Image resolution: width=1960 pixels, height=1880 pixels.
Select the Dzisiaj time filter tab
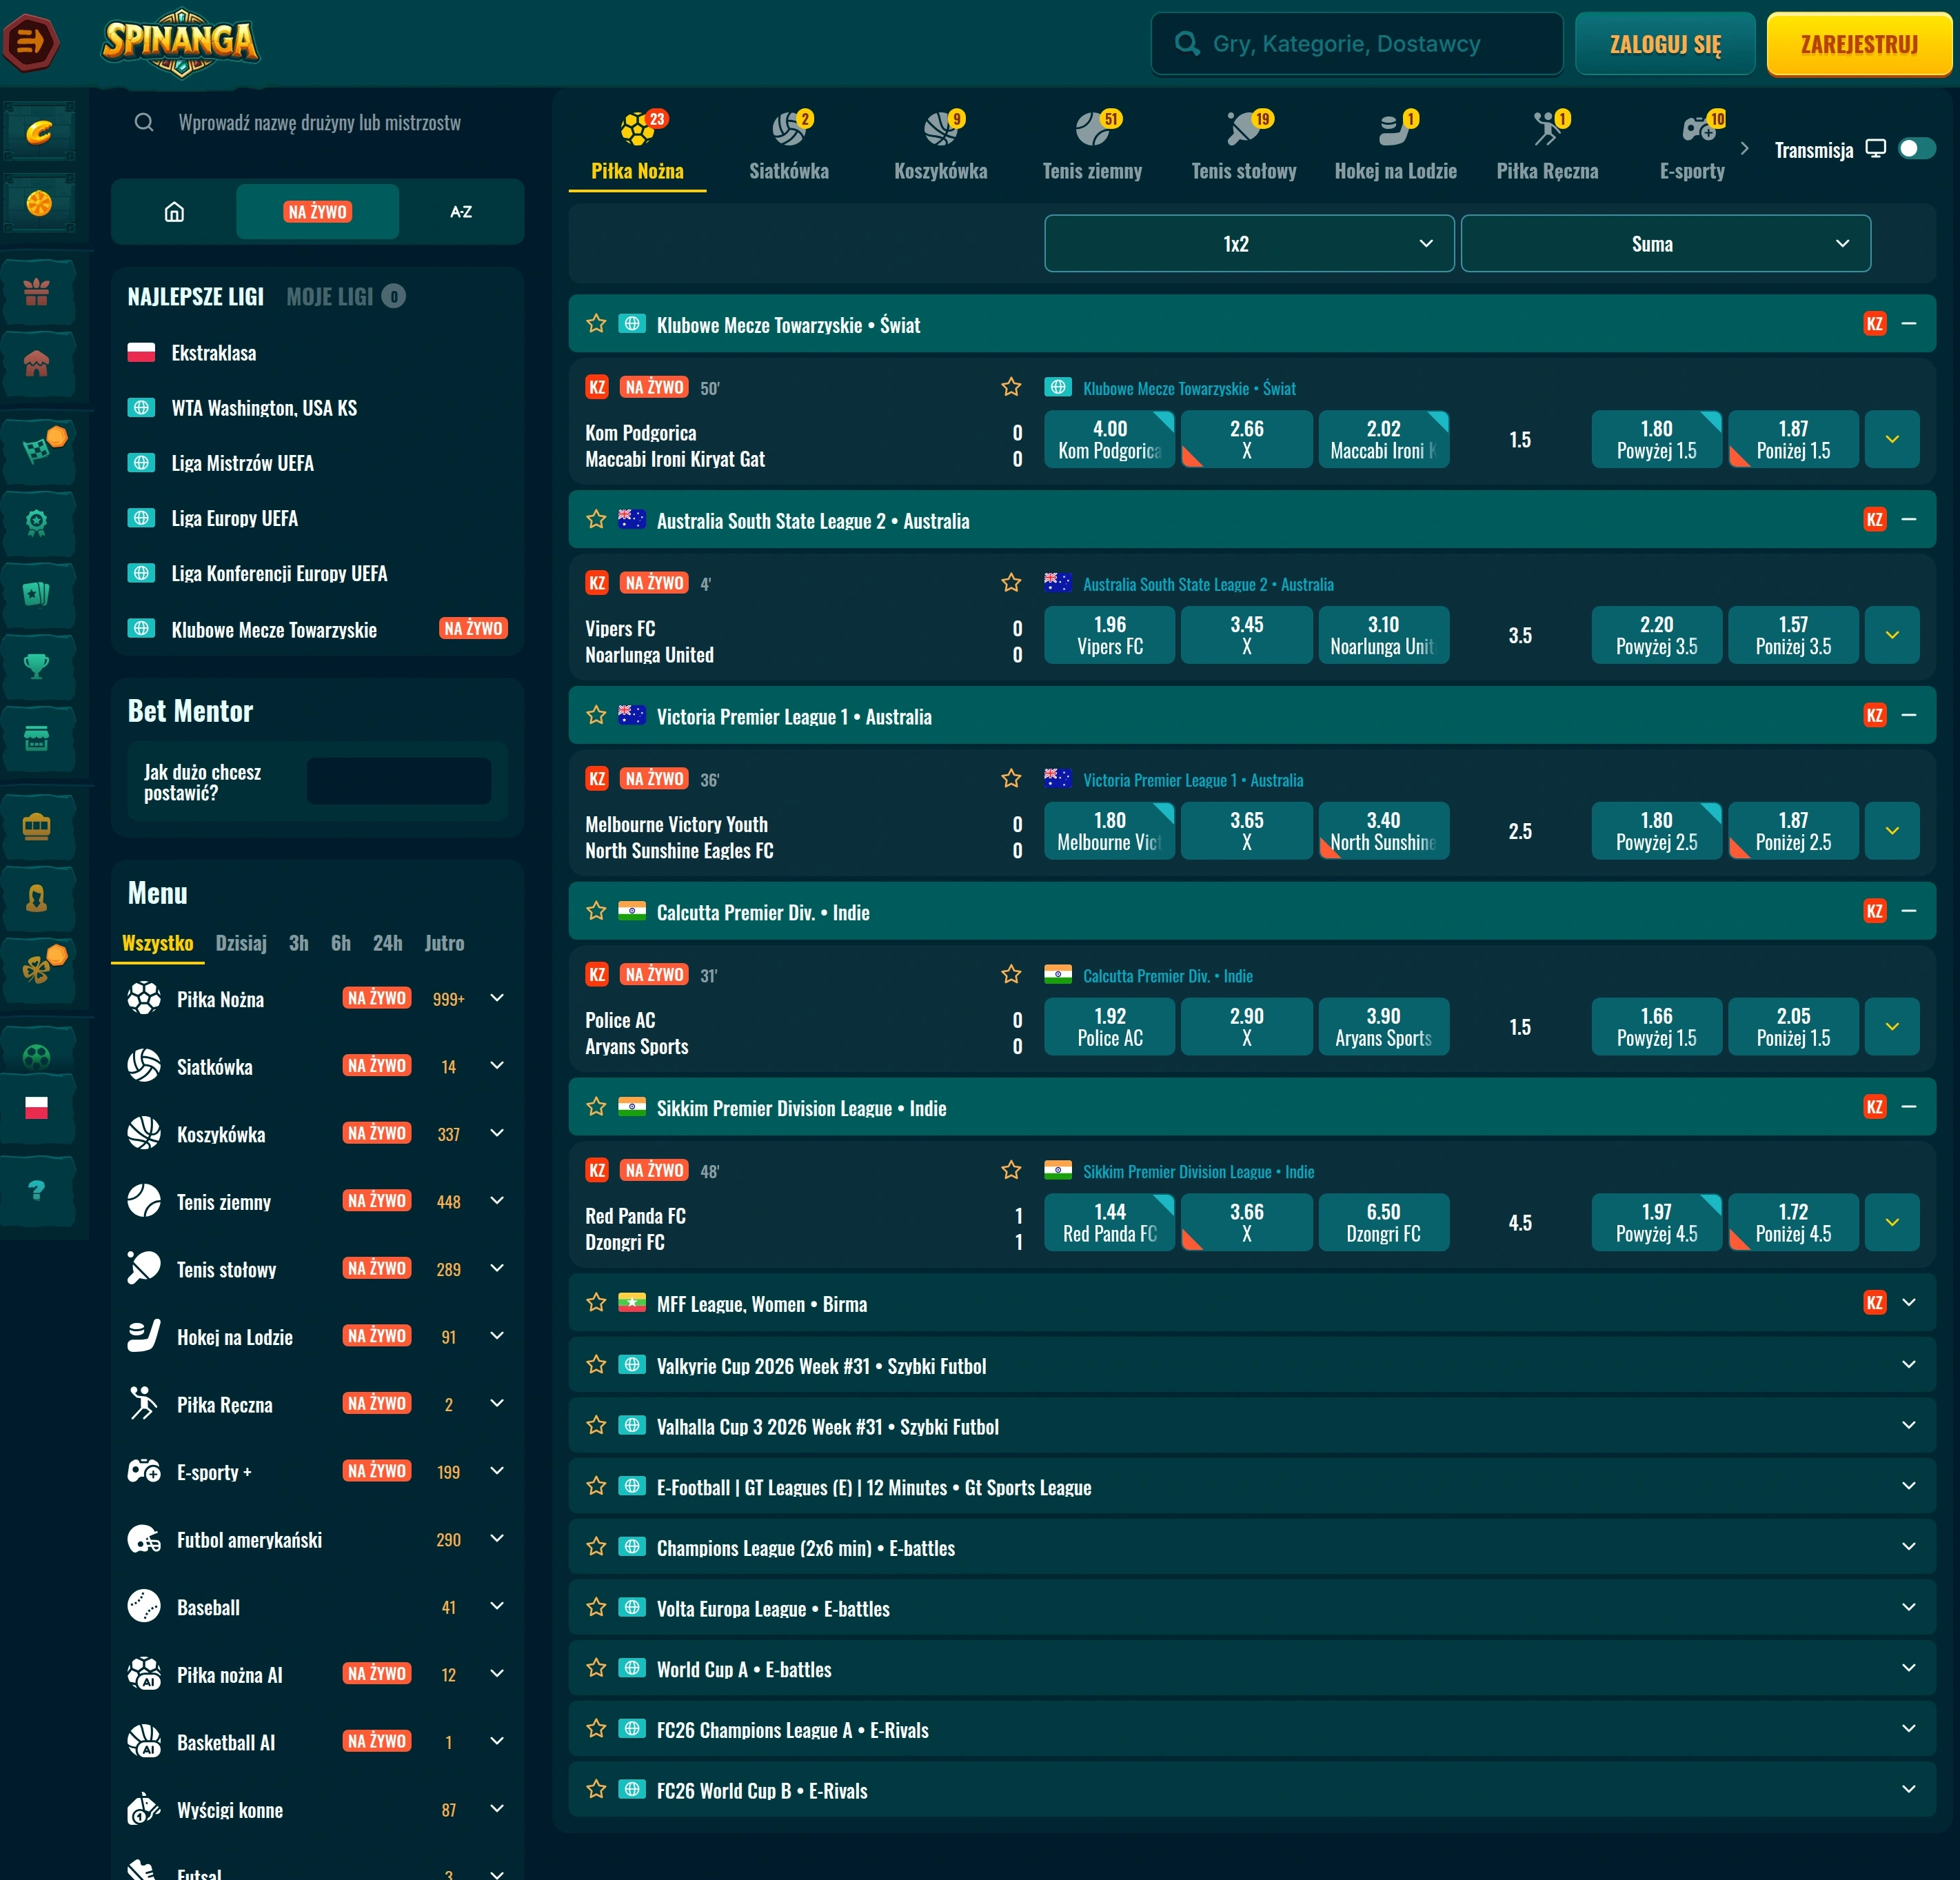coord(241,943)
